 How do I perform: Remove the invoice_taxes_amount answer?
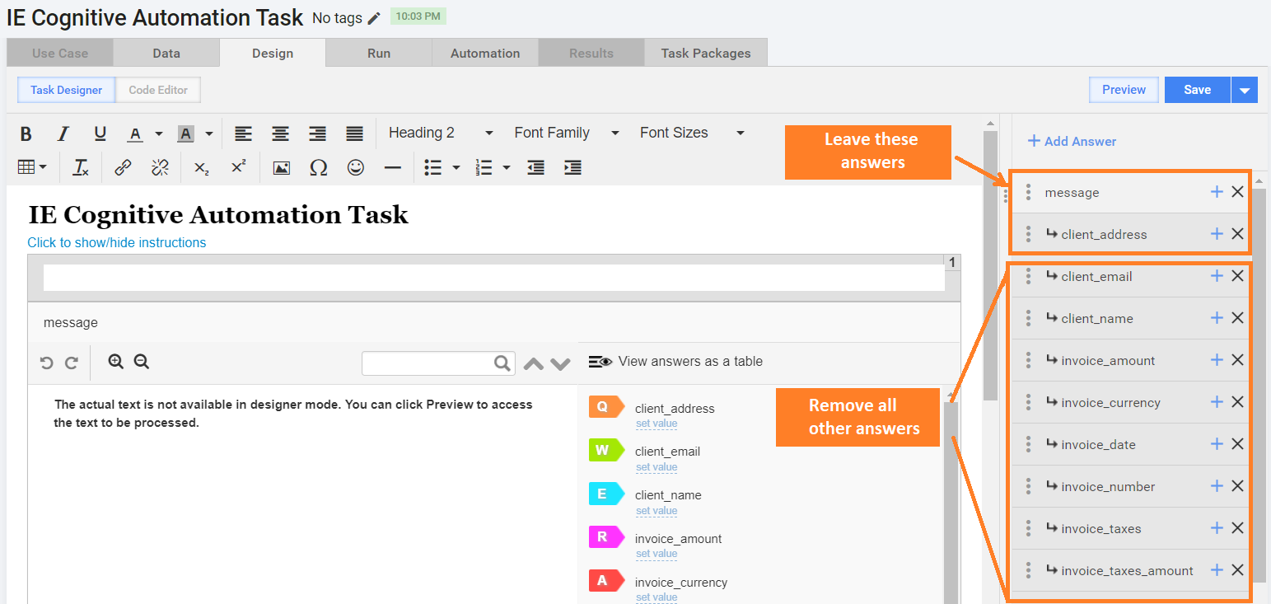1237,570
